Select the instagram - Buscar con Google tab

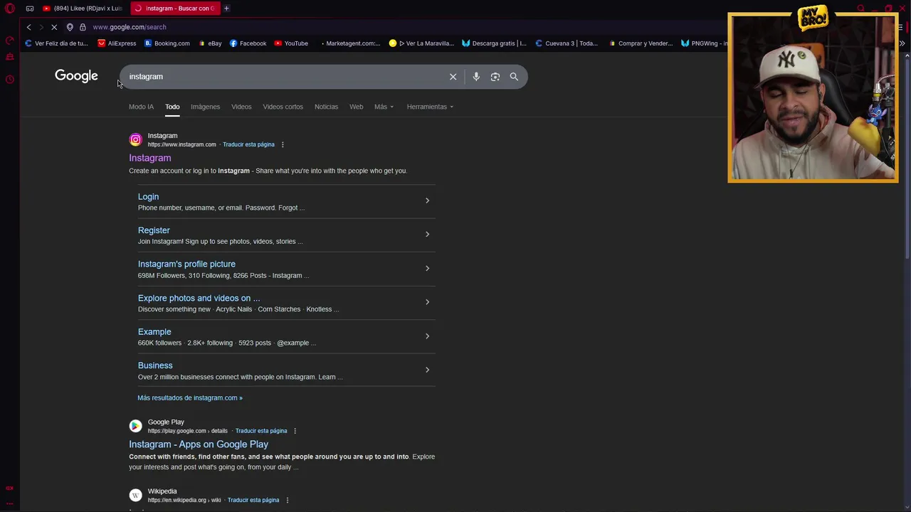pos(175,9)
